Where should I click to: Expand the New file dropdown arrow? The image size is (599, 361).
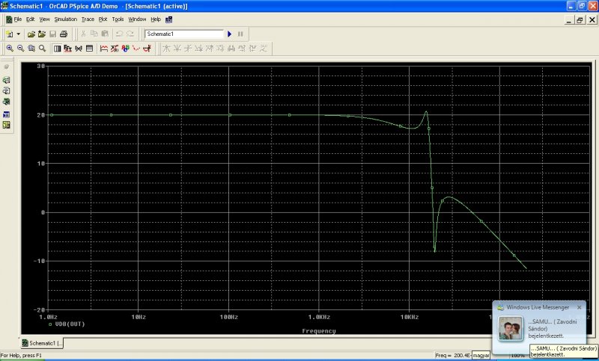pos(18,34)
